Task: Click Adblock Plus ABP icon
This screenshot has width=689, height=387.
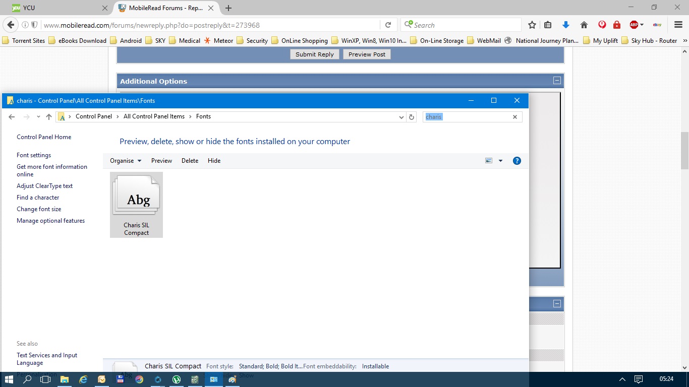Action: coord(634,25)
